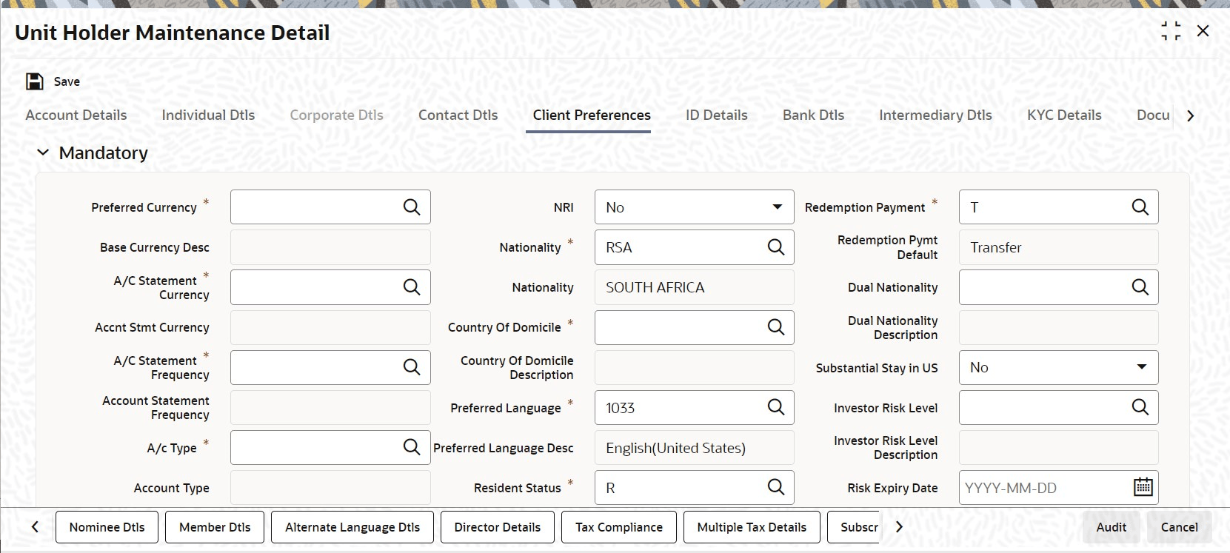This screenshot has width=1230, height=553.
Task: Open Preferred Currency search lookup
Action: tap(412, 207)
